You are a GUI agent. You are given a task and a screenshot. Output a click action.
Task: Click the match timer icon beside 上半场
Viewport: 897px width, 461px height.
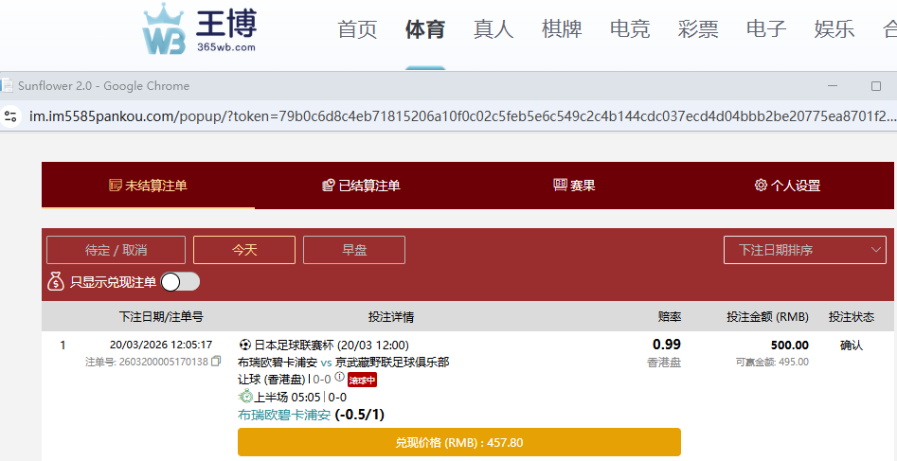[245, 397]
